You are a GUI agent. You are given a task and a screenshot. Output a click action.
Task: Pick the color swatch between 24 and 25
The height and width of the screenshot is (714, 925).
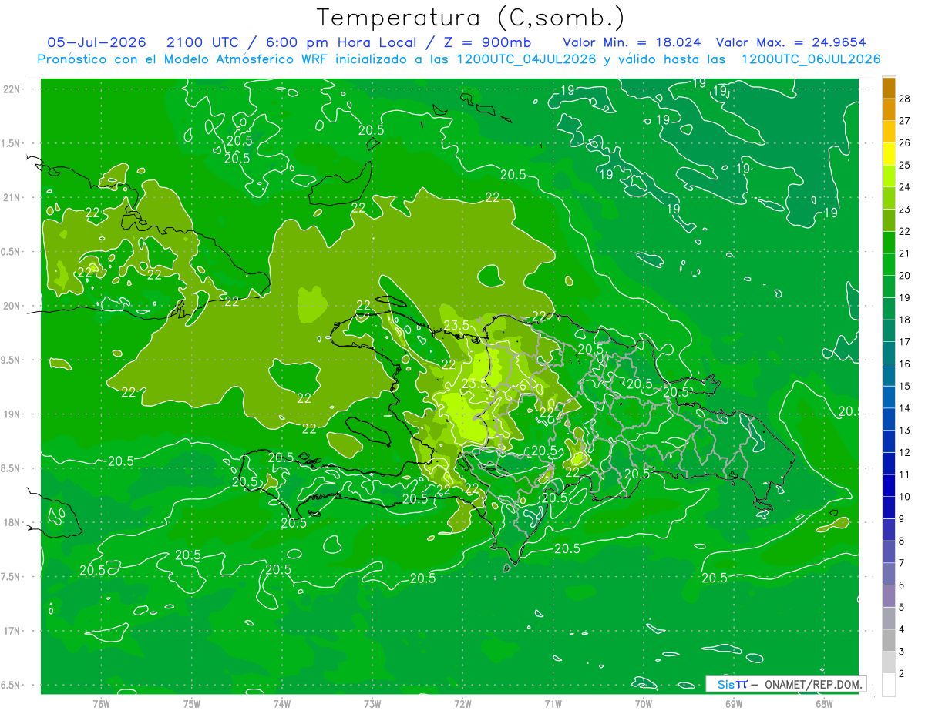coord(889,176)
